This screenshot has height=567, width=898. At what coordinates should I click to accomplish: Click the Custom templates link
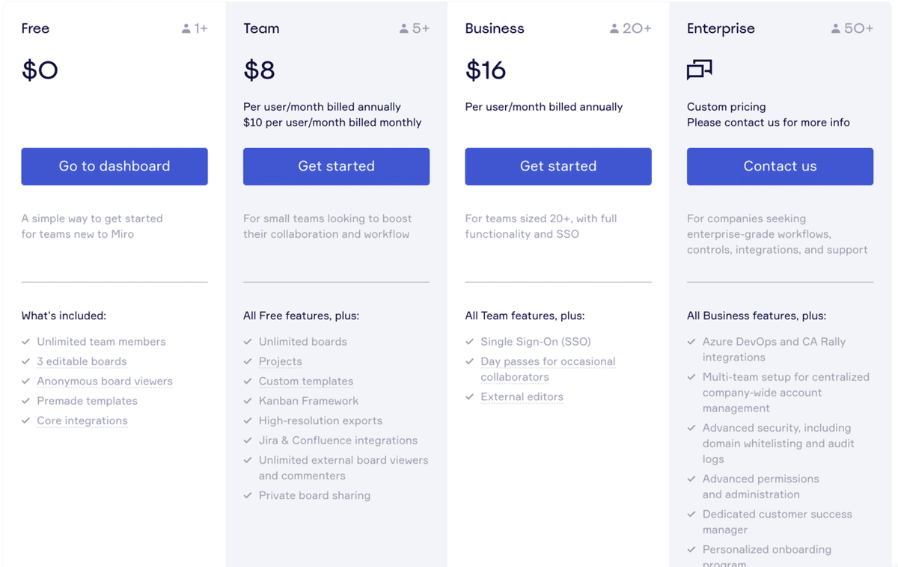pyautogui.click(x=306, y=381)
